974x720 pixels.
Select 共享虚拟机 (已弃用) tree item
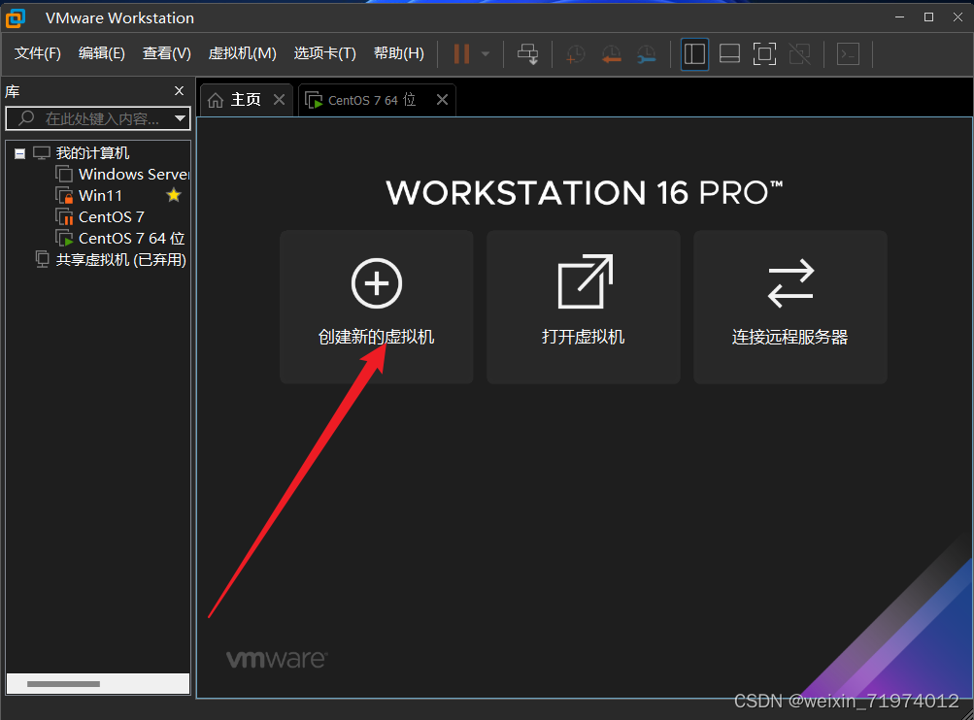[121, 259]
